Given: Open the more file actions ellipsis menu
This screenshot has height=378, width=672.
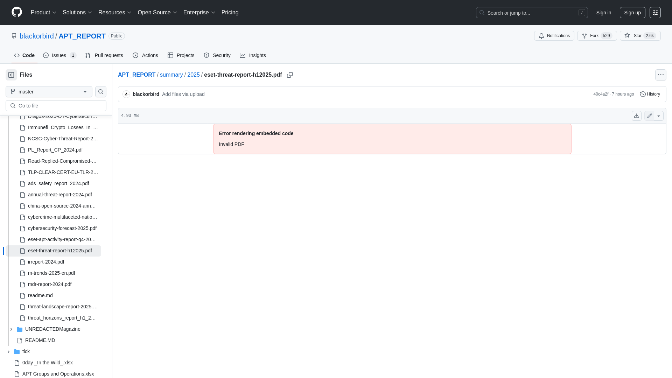Looking at the screenshot, I should tap(660, 75).
